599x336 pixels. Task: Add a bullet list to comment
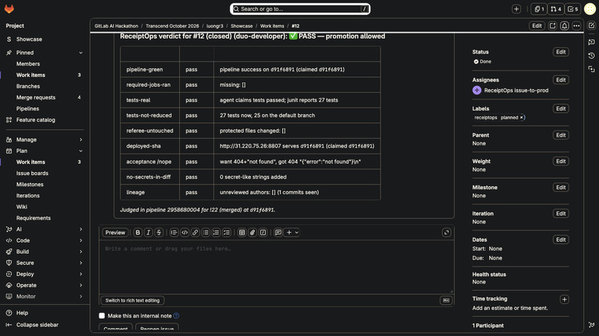coord(206,232)
